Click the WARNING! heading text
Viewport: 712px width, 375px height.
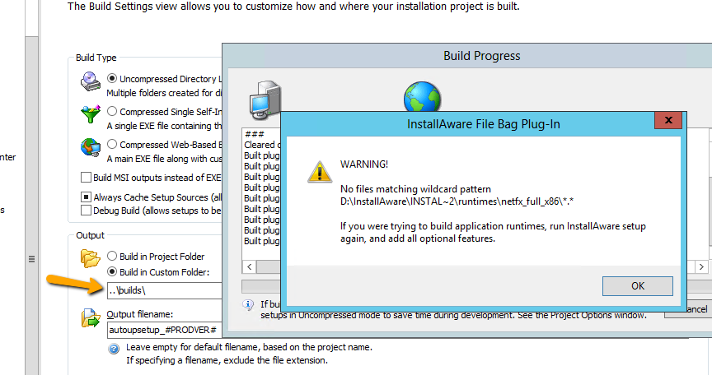pyautogui.click(x=364, y=164)
